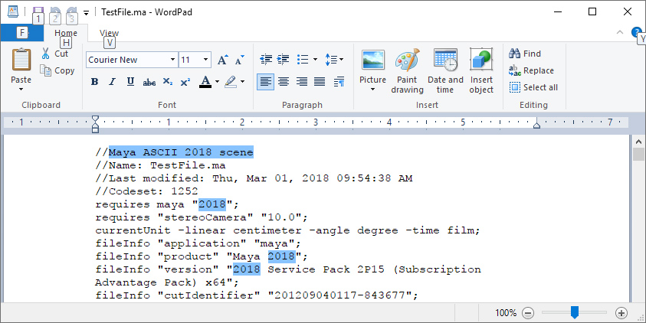Decrease the paragraph indent
This screenshot has width=646, height=323.
pos(266,60)
